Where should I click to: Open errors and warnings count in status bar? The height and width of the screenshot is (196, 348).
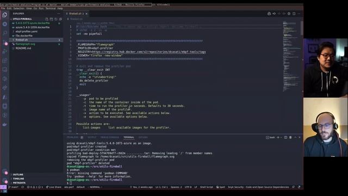click(35, 187)
